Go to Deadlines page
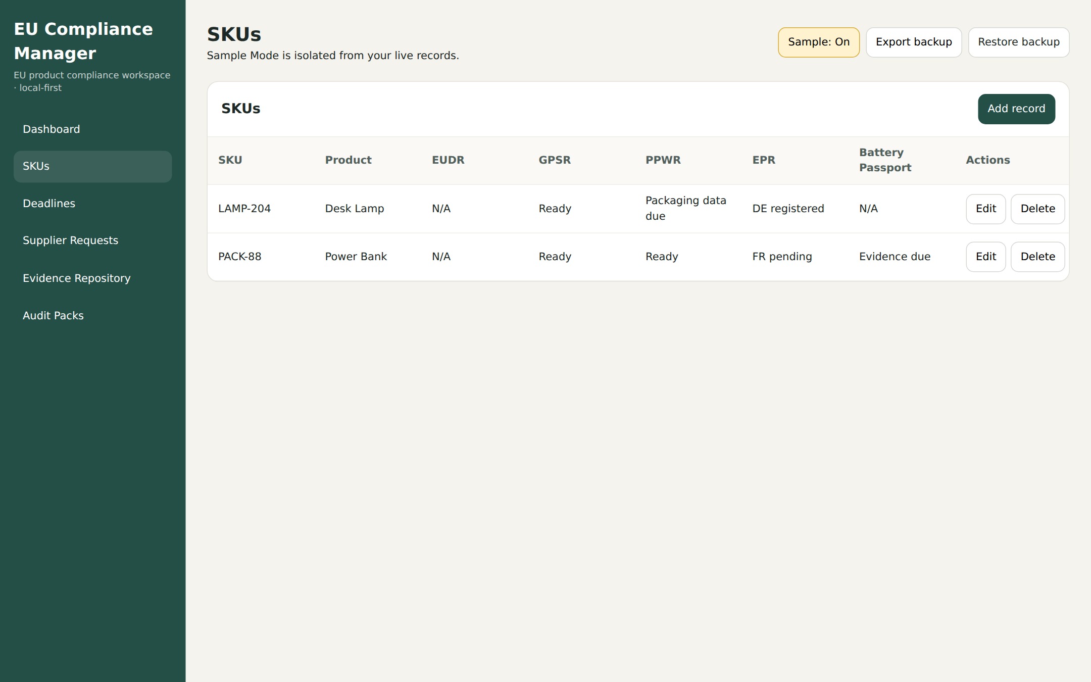This screenshot has height=682, width=1091. tap(92, 204)
